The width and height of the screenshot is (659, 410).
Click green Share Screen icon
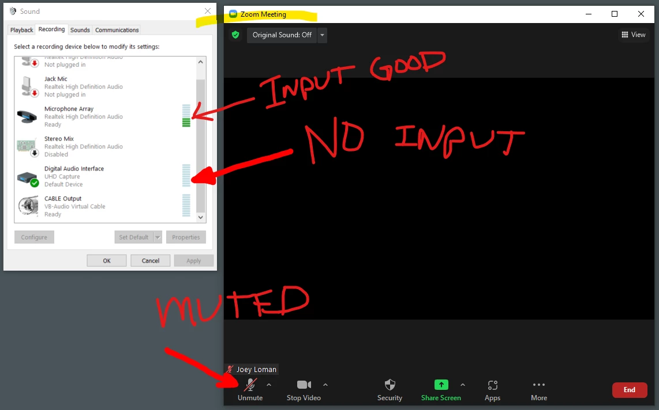click(441, 385)
